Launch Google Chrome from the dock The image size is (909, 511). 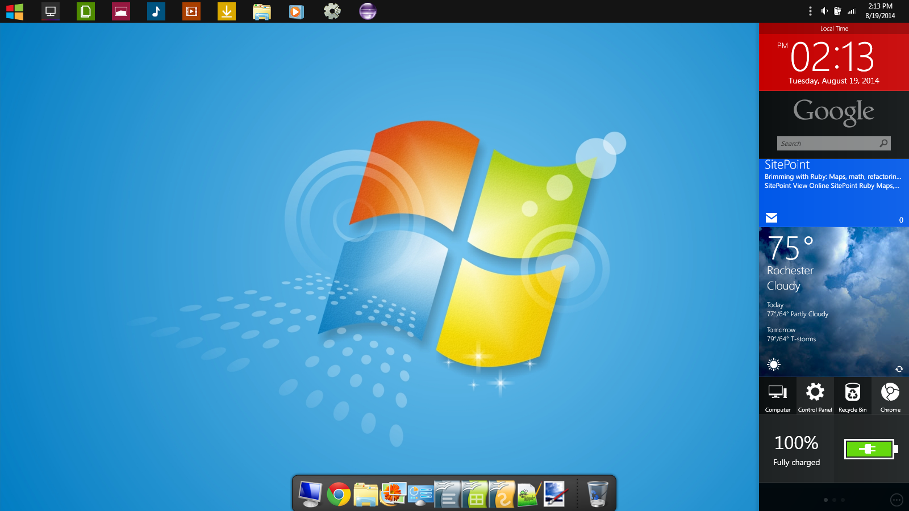339,494
